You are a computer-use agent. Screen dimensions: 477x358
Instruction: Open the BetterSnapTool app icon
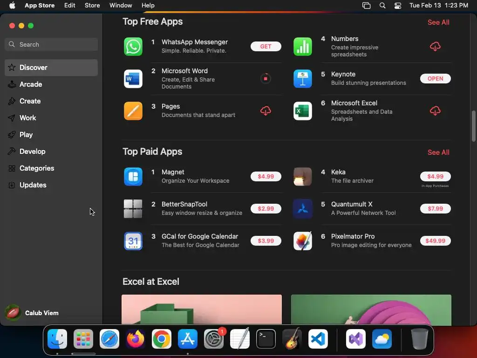click(x=133, y=208)
